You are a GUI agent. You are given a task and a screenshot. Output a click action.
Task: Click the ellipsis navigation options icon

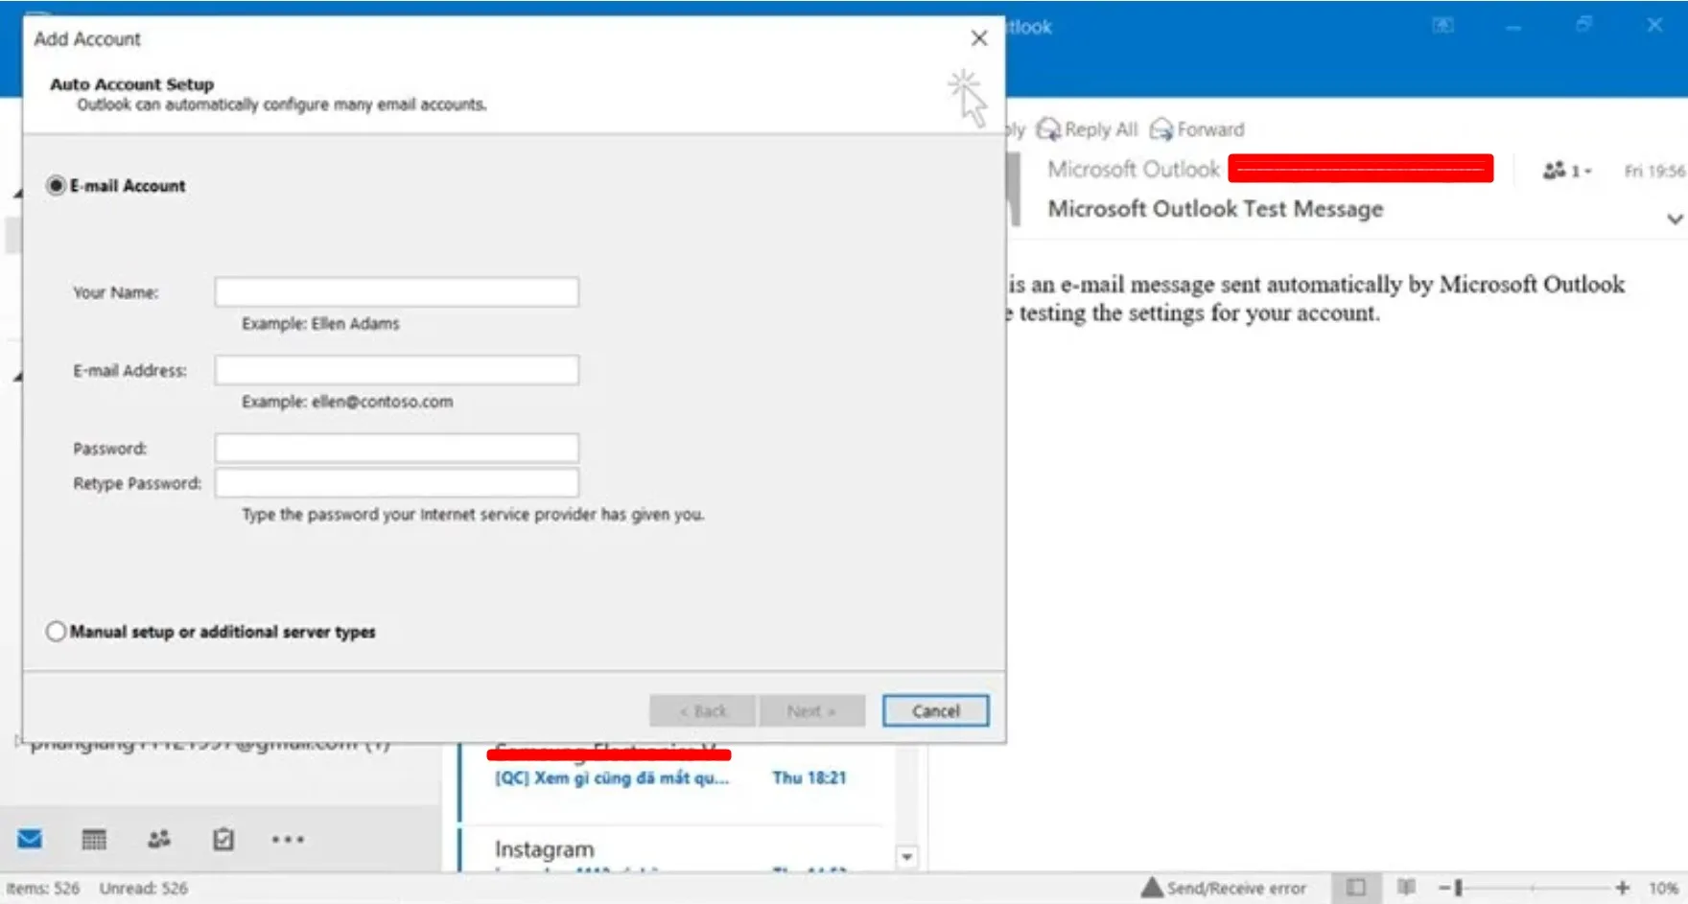tap(288, 841)
